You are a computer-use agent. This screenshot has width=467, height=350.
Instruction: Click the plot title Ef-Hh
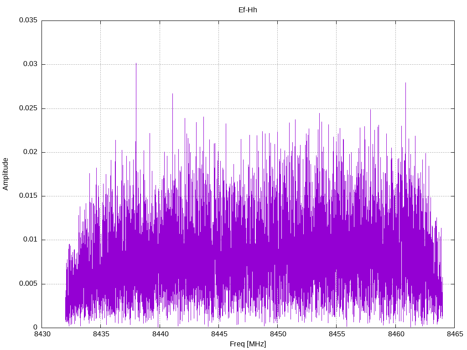point(248,10)
